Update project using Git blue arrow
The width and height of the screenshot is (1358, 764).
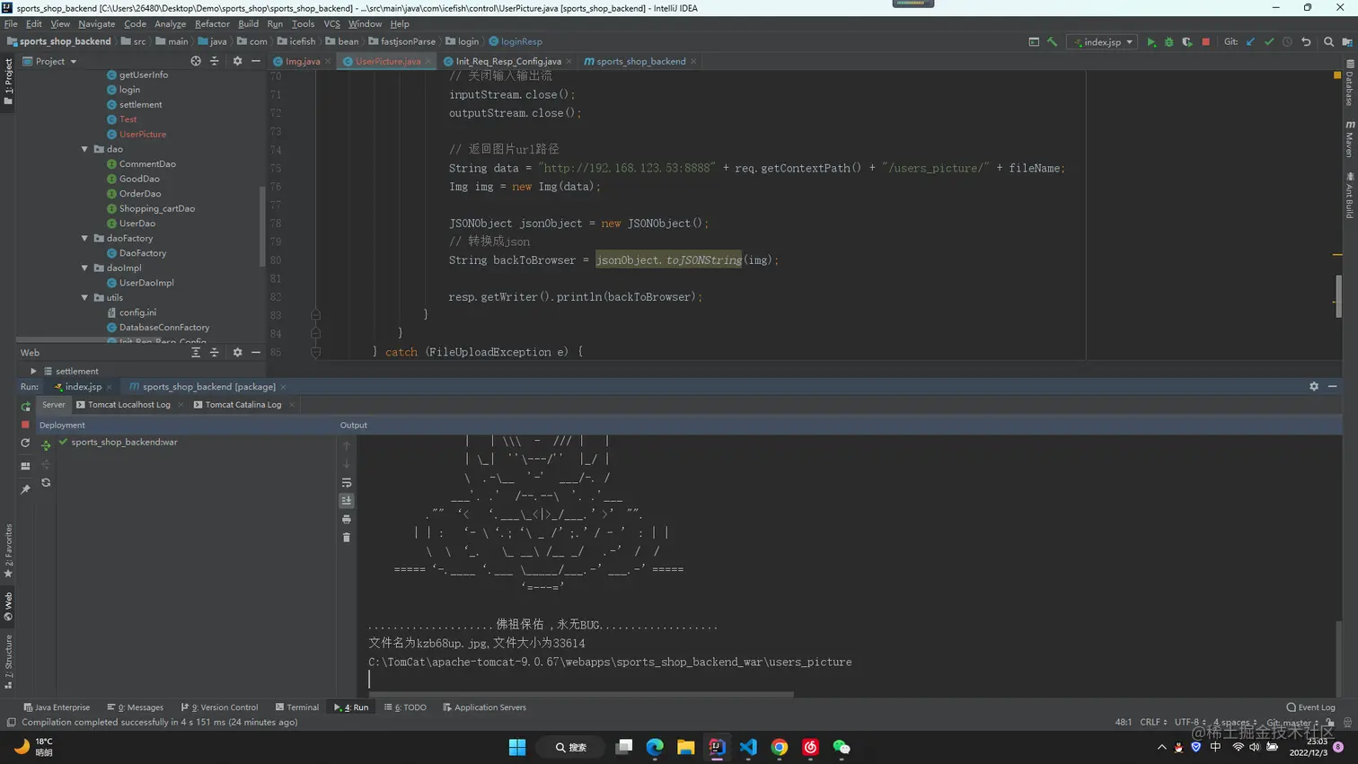[x=1250, y=42]
